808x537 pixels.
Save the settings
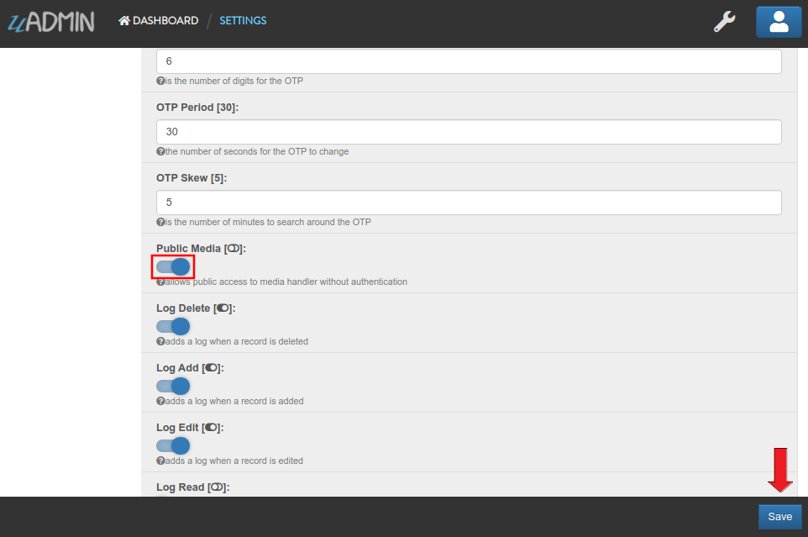click(779, 517)
